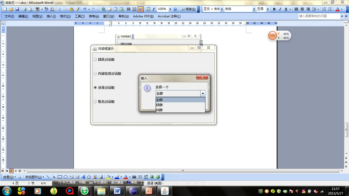Click the Copy icon

pos(65,9)
